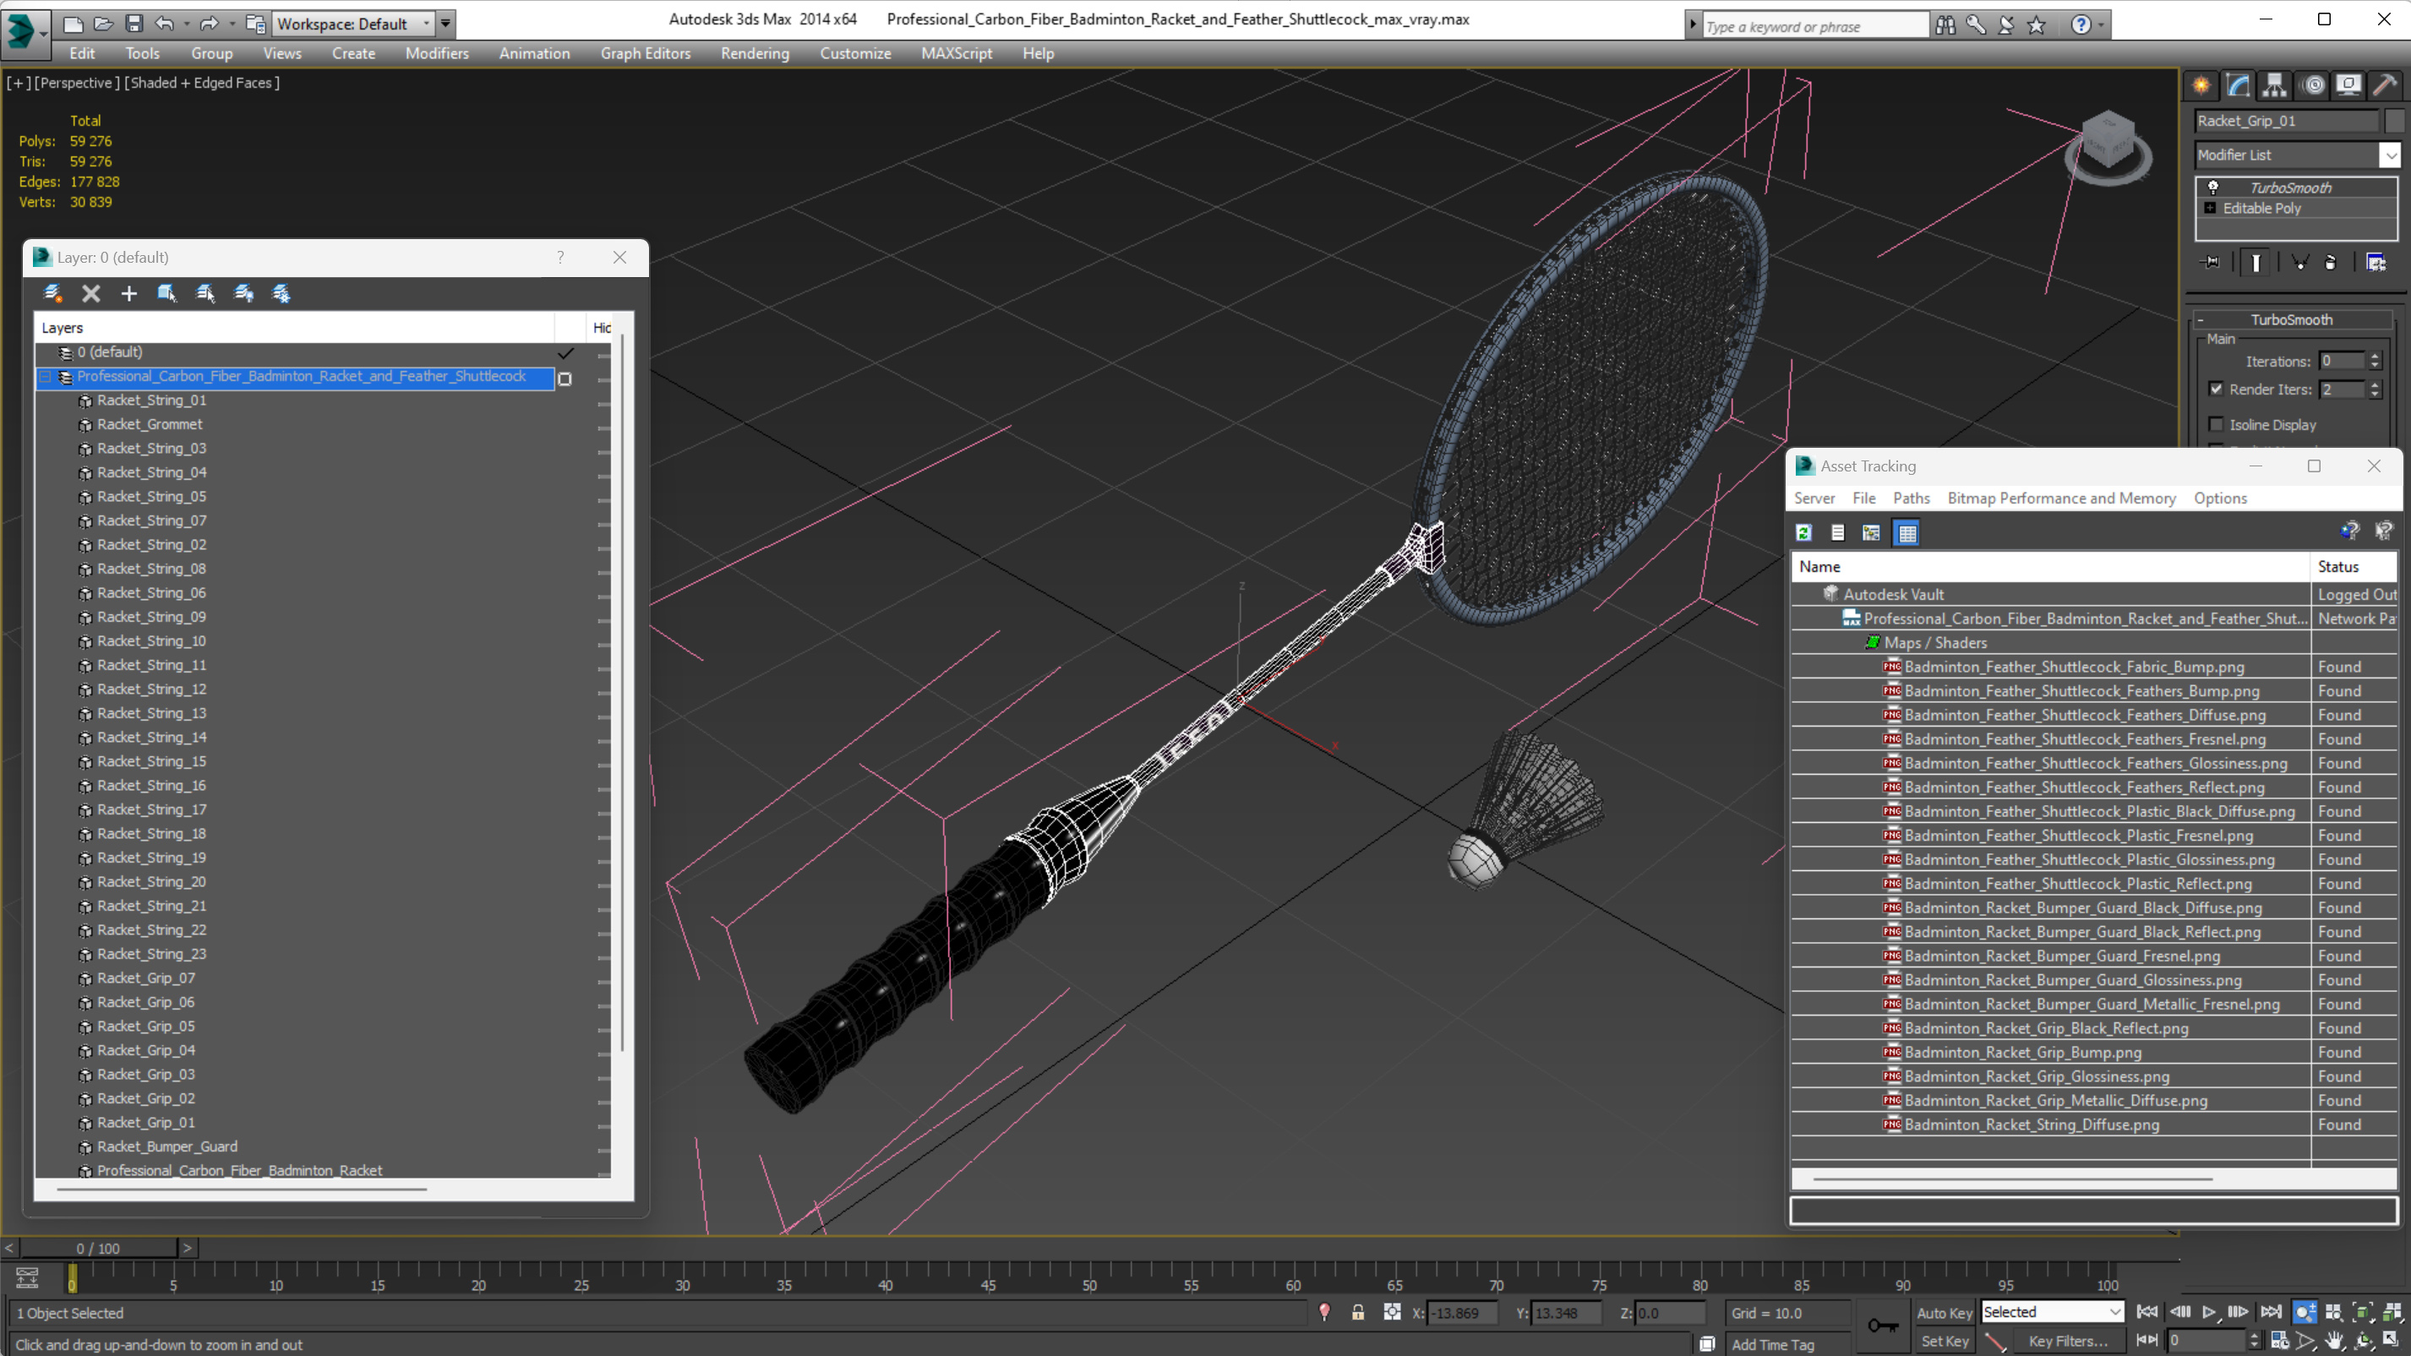Click the Shaded + Edged Faces viewport label
Image resolution: width=2411 pixels, height=1356 pixels.
[x=201, y=84]
